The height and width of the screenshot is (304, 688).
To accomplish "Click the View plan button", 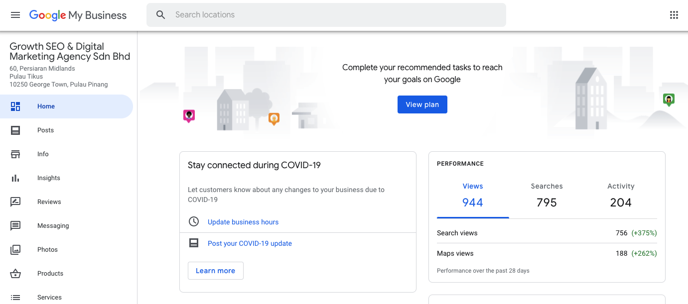I will 422,104.
